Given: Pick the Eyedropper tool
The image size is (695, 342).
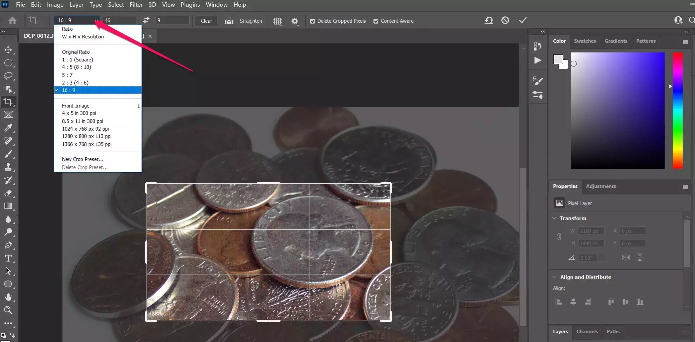Looking at the screenshot, I should pos(8,128).
